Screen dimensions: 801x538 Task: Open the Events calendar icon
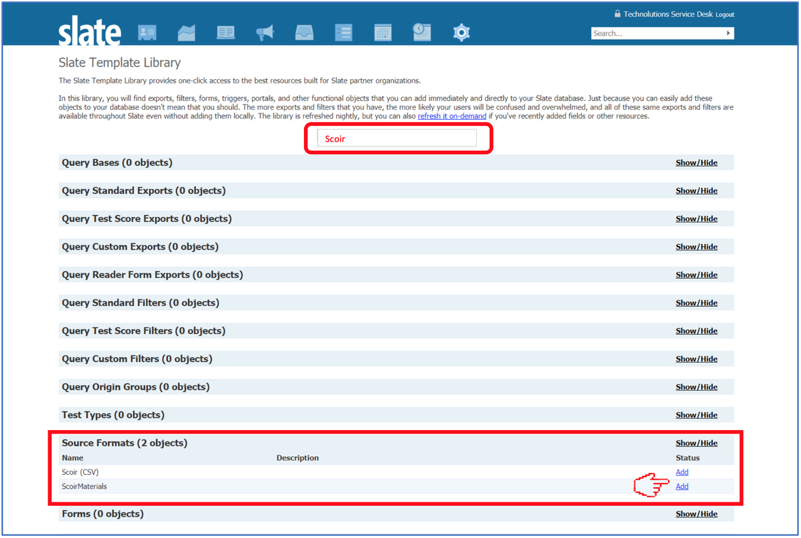tap(382, 33)
